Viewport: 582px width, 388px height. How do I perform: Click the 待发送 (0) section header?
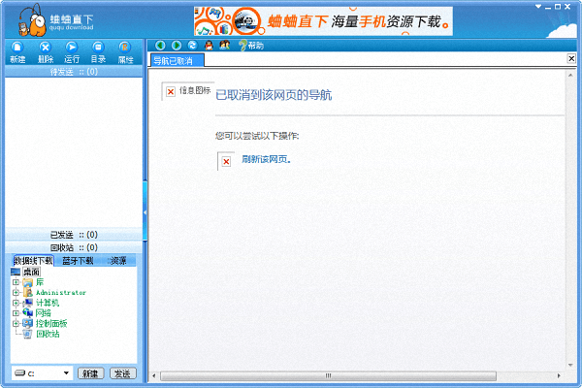point(74,71)
